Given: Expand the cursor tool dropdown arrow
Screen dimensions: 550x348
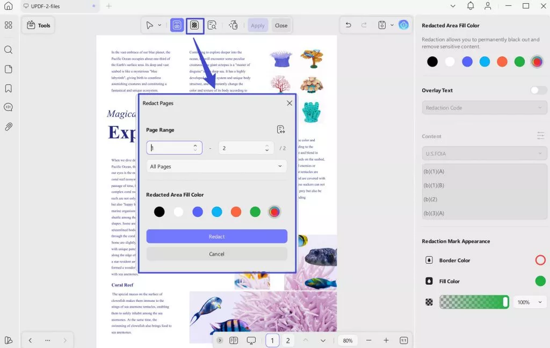Looking at the screenshot, I should pos(160,25).
